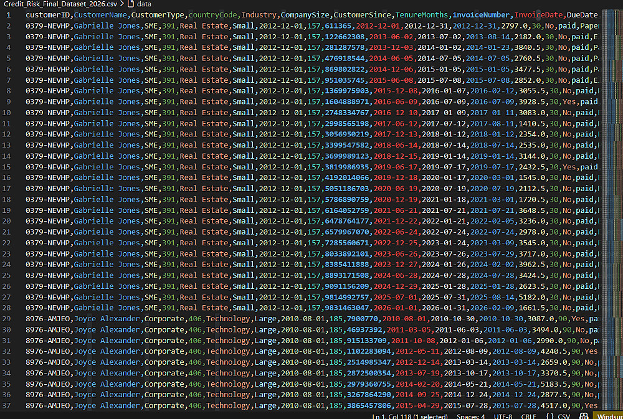623x419 pixels.
Task: Click the Copilot-style status bar icon
Action: click(x=584, y=417)
